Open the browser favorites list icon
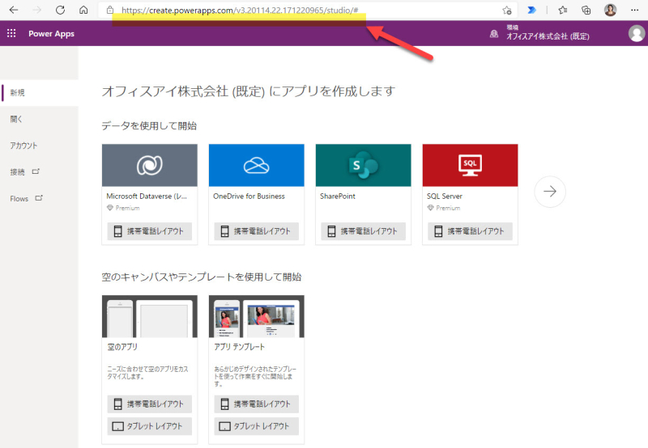Viewport: 648px width, 448px height. [x=562, y=10]
